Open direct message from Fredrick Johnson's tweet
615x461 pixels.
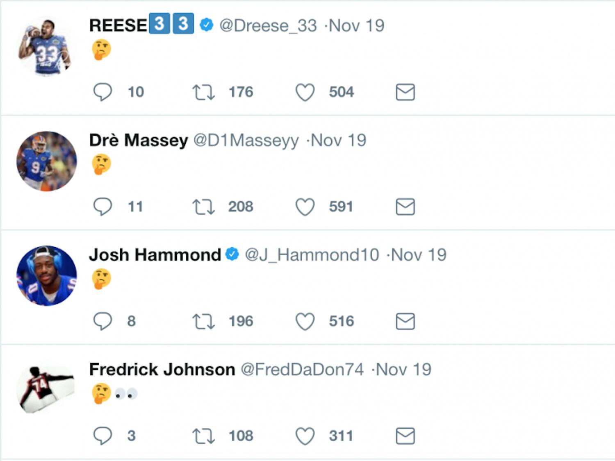(x=405, y=436)
